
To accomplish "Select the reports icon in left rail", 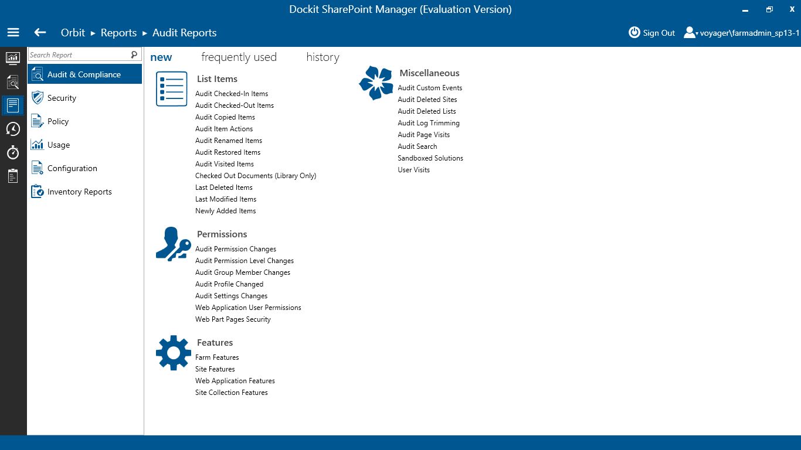I will pyautogui.click(x=13, y=105).
